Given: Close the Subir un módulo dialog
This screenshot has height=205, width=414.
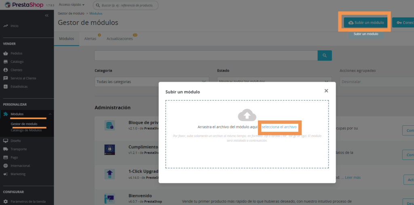Looking at the screenshot, I should pos(326,91).
